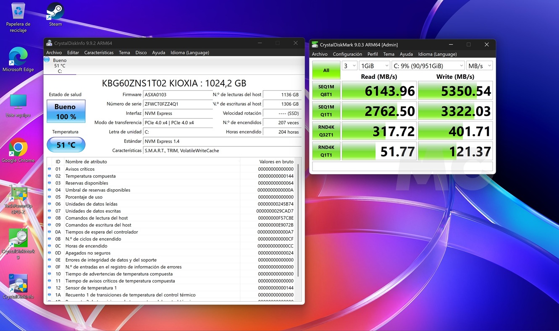Click the status dot beside Porcentaje de uso
Viewport: 559px width, 331px height.
(49, 197)
